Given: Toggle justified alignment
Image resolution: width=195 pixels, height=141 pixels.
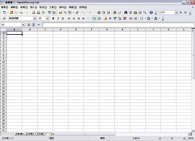Looking at the screenshot, I should coord(83,18).
